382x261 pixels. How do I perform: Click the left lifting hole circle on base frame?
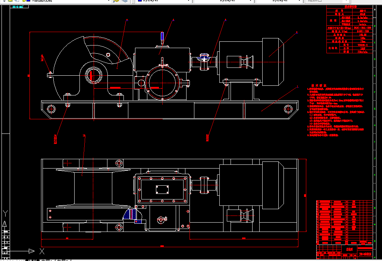51,109
